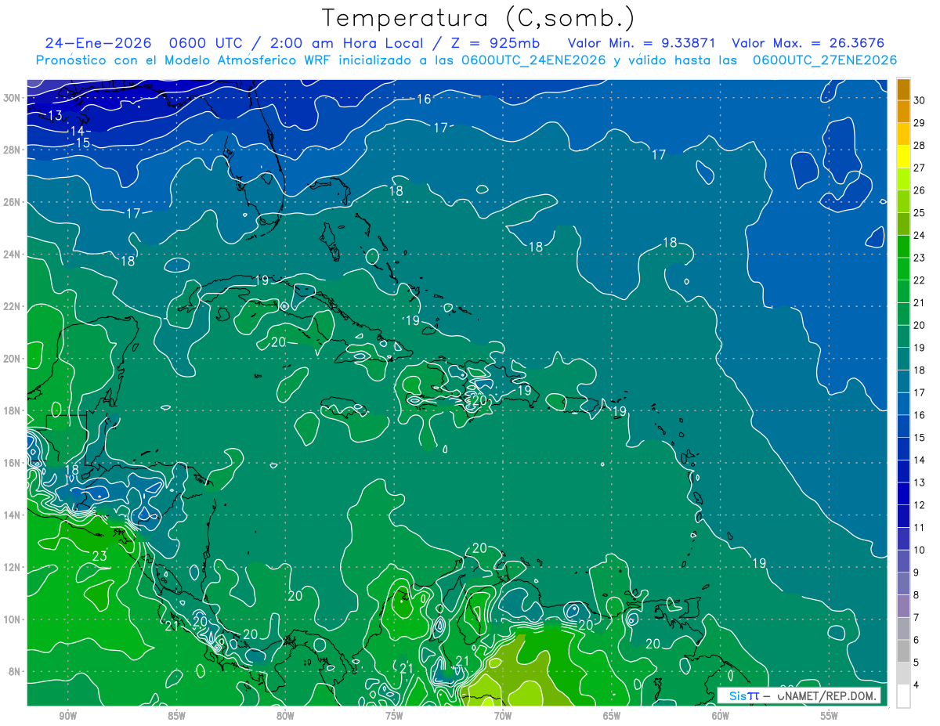Select legend swatch between 19 and 20
This screenshot has height=726, width=940.
click(903, 337)
